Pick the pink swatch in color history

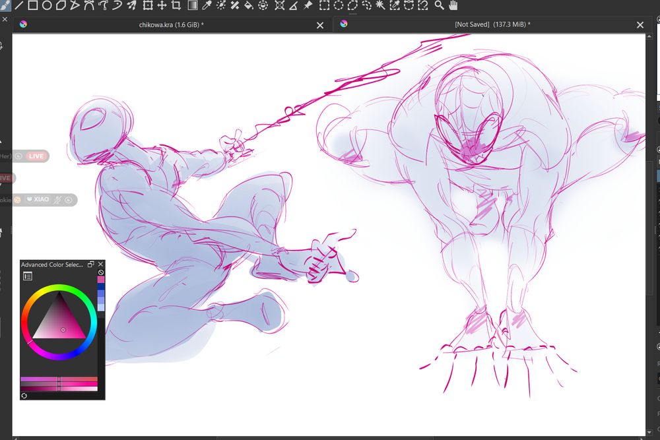click(x=101, y=279)
